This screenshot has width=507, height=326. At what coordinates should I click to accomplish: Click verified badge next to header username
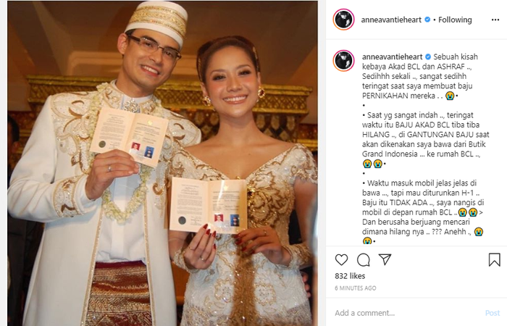(427, 20)
